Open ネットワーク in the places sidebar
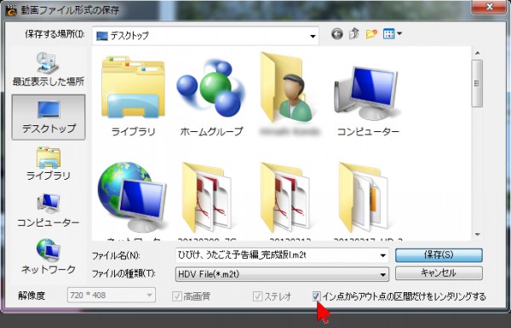This screenshot has height=328, width=511. 49,257
